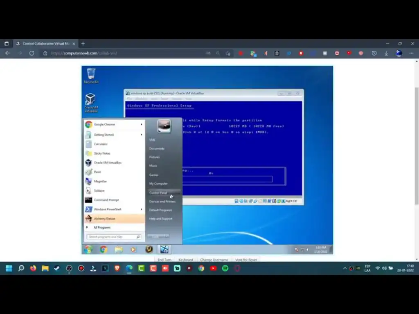This screenshot has height=314, width=419.
Task: Open Oracle VM VirtualBox desktop shortcut
Action: tap(91, 103)
